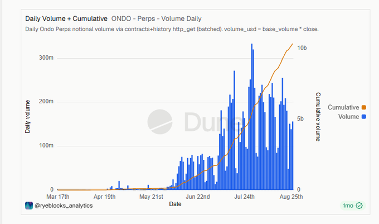Image resolution: width=379 pixels, height=224 pixels.
Task: Click the tallest blue volume bar
Action: pyautogui.click(x=251, y=117)
